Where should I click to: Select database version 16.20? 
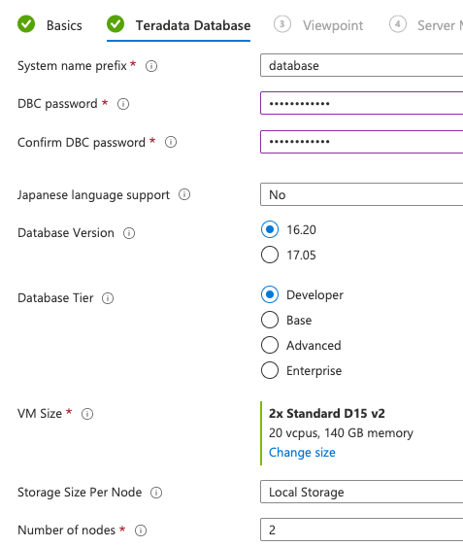tap(270, 229)
